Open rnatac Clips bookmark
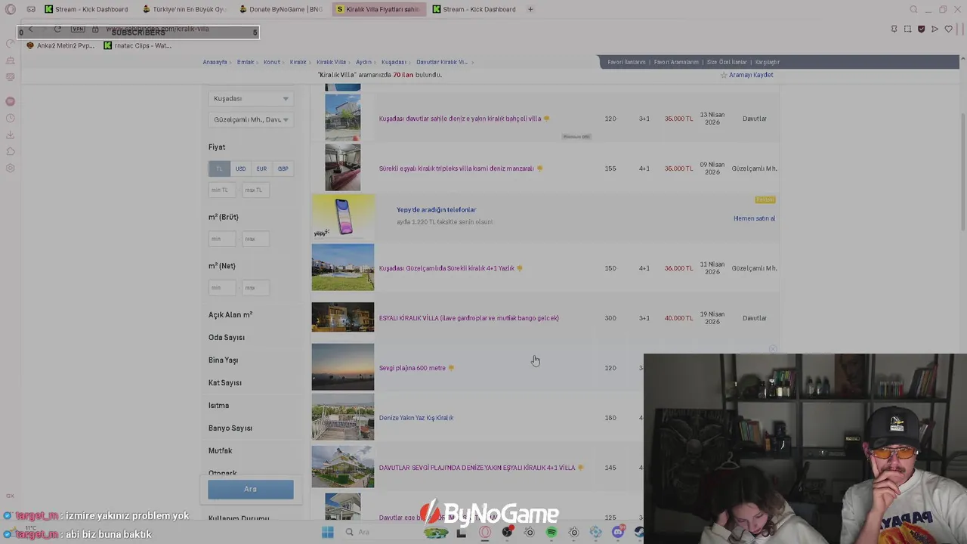967x544 pixels. 137,45
